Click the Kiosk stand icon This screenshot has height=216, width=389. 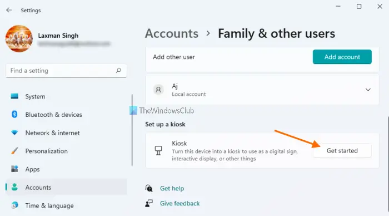click(158, 150)
